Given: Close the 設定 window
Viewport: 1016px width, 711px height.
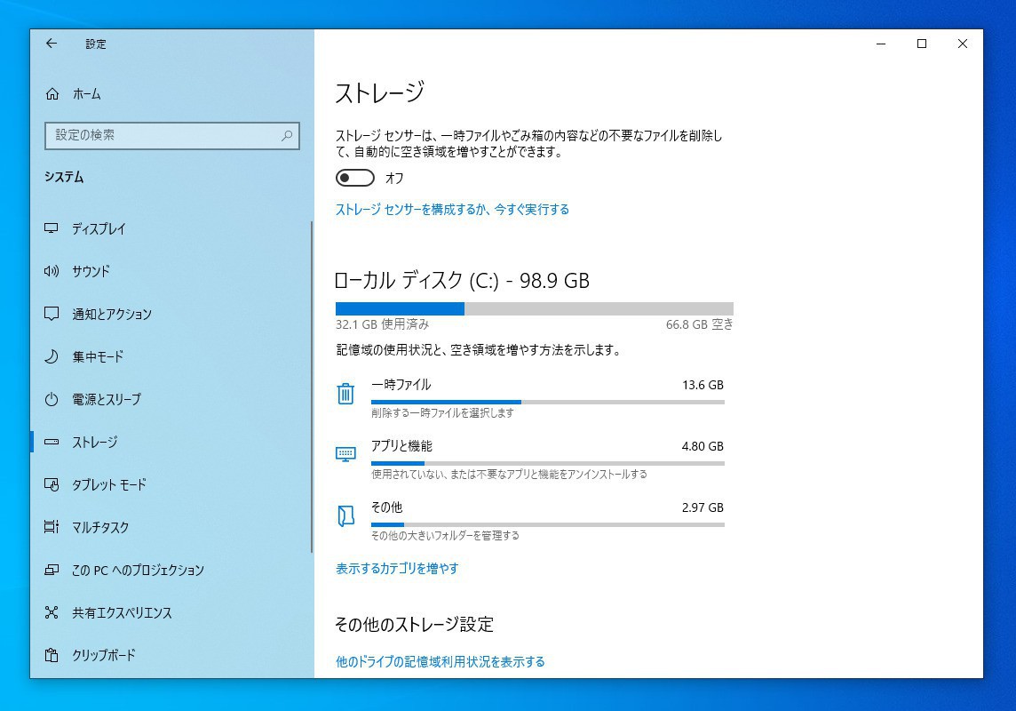Looking at the screenshot, I should [x=962, y=44].
